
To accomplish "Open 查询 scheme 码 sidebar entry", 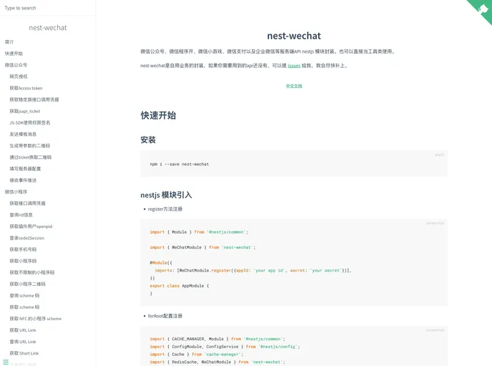I will click(x=24, y=295).
